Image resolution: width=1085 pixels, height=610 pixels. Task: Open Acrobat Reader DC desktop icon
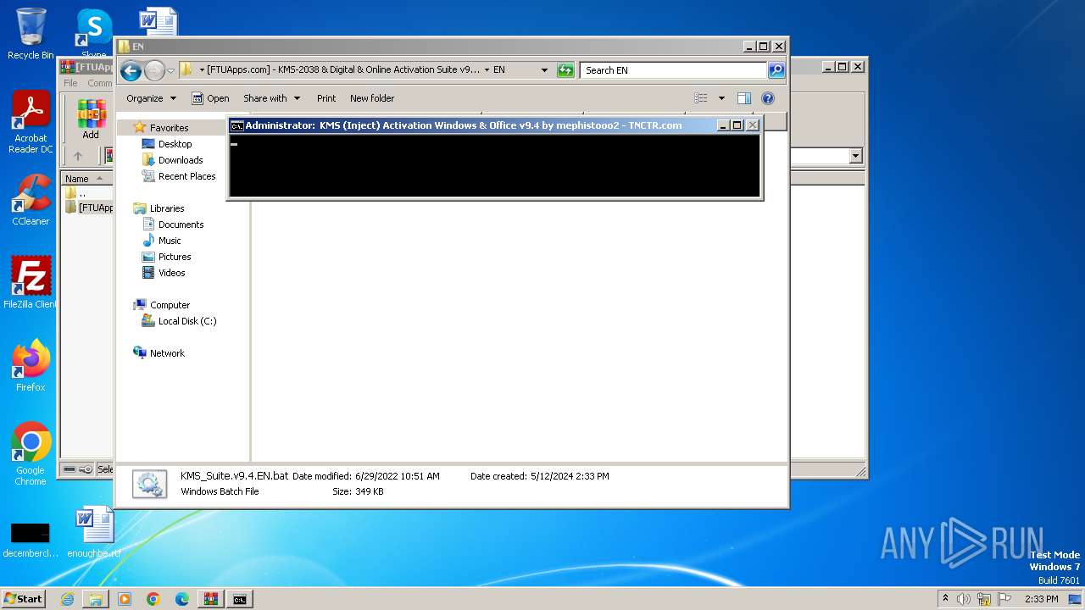tap(31, 123)
